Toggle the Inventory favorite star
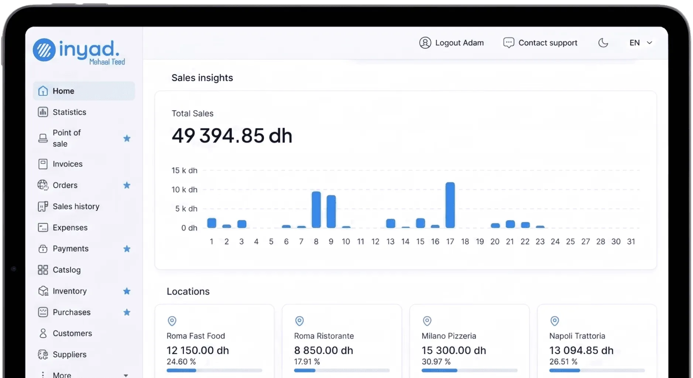This screenshot has width=693, height=378. tap(127, 291)
